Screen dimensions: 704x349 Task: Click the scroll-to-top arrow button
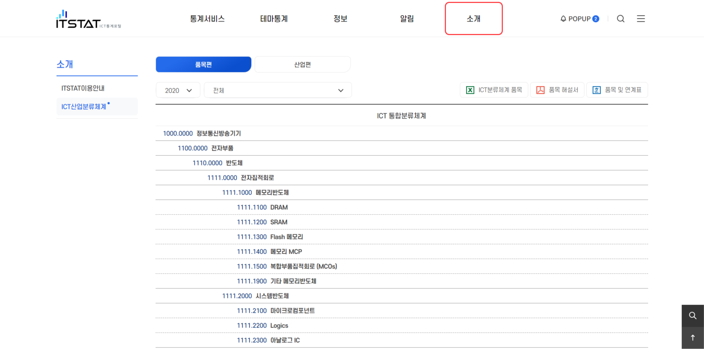tap(693, 338)
